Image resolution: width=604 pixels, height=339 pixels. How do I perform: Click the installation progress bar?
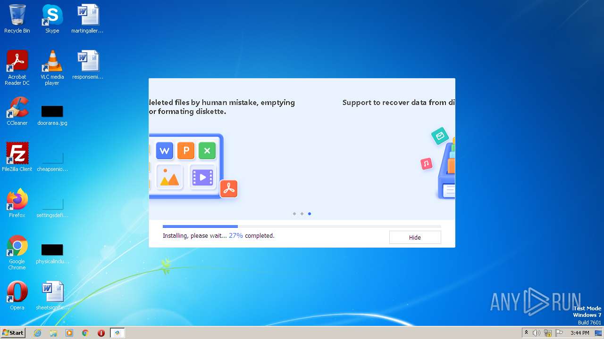[x=302, y=226]
